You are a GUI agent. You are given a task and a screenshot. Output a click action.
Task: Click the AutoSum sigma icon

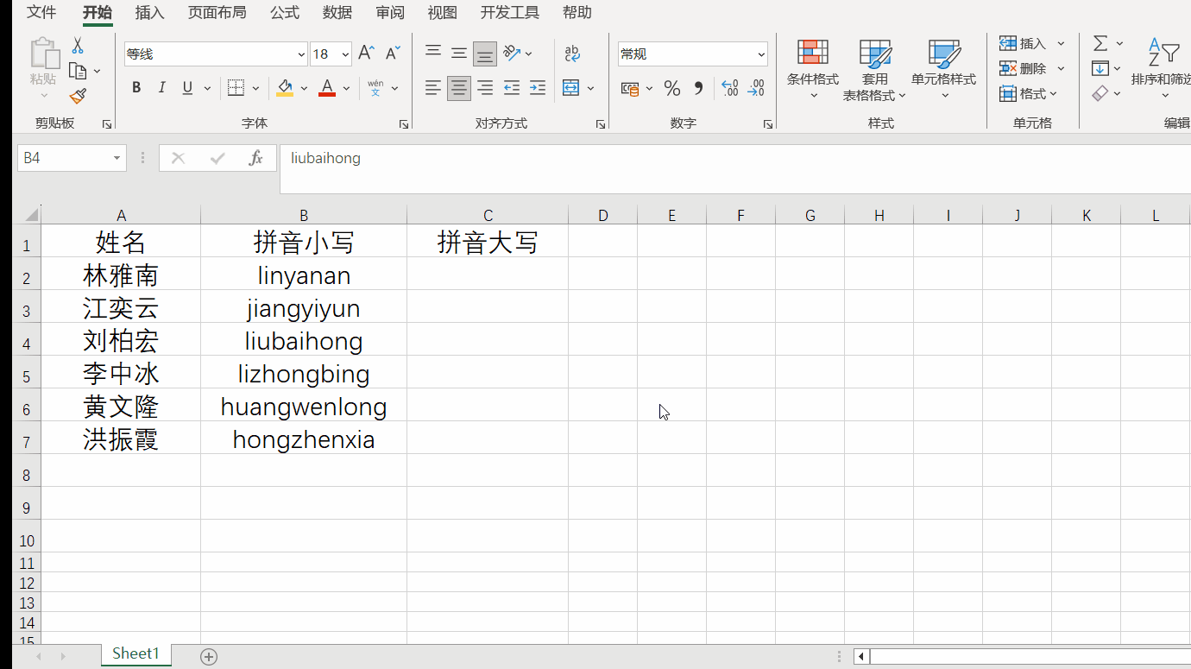pos(1100,43)
